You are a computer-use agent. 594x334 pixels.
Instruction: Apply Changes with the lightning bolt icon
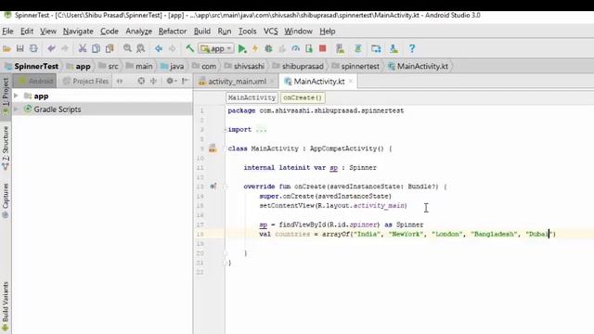tap(255, 48)
